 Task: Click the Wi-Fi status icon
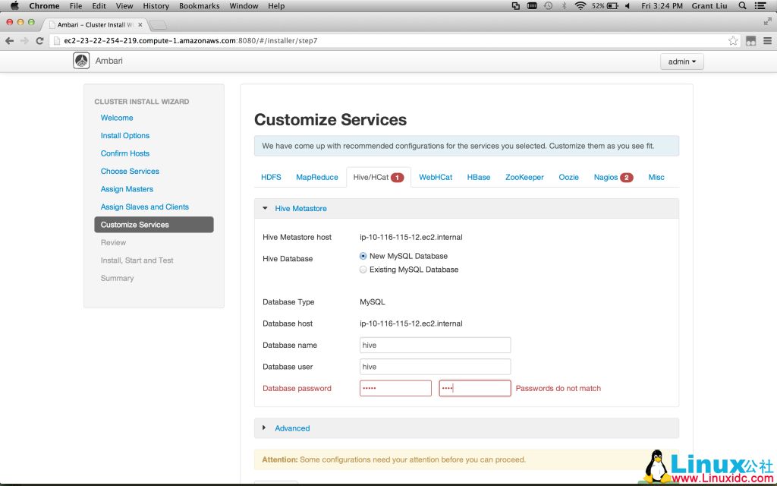coord(579,5)
